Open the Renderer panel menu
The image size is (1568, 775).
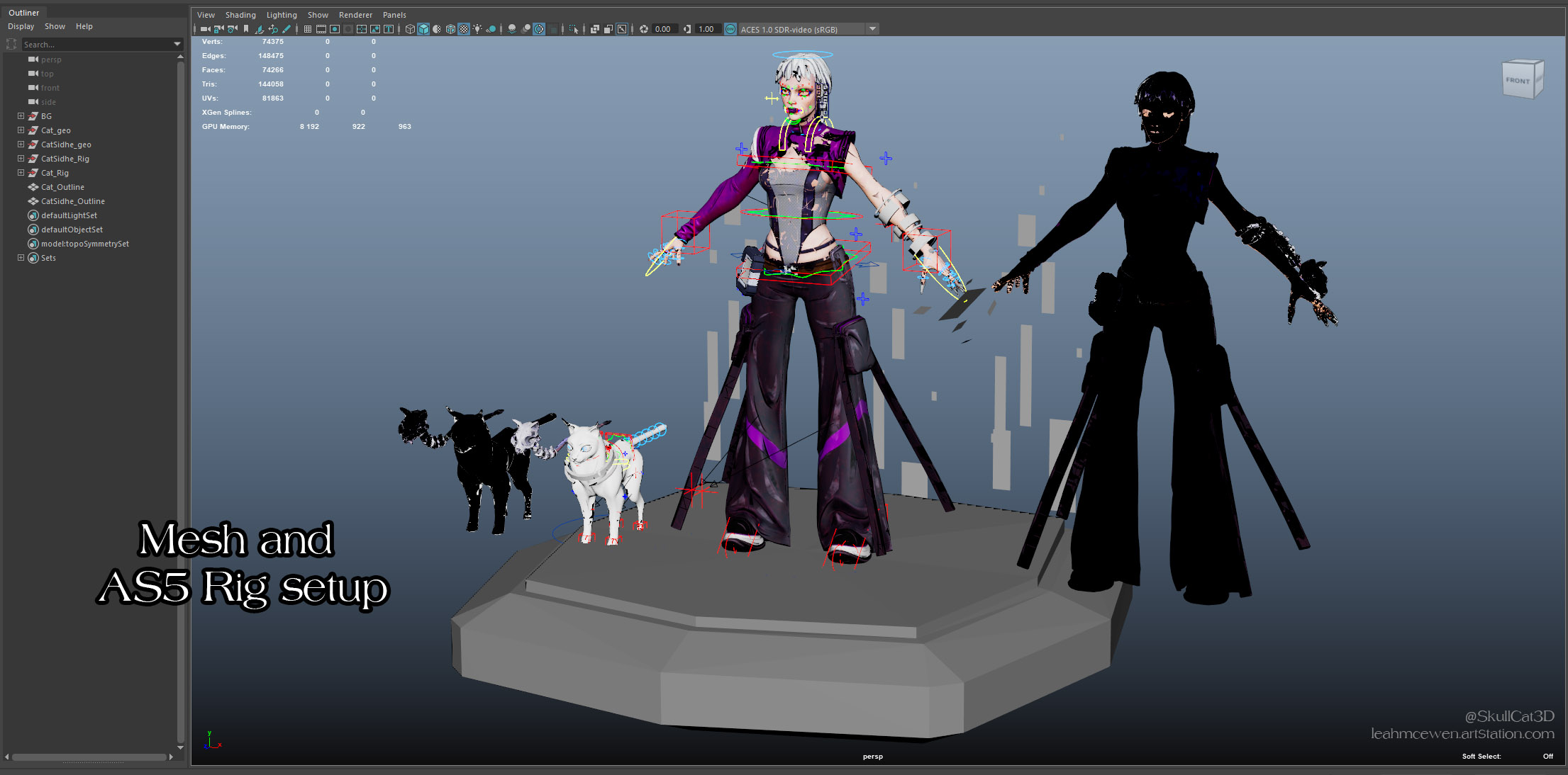[355, 15]
